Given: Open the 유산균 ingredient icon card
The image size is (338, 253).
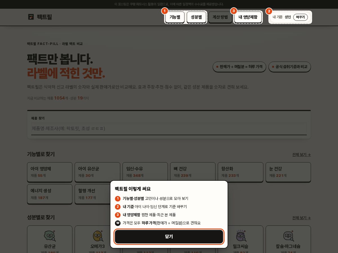Looking at the screenshot, I should click(50, 239).
